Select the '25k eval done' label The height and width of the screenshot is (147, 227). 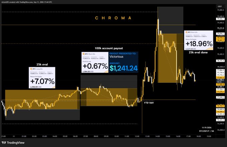[198, 52]
